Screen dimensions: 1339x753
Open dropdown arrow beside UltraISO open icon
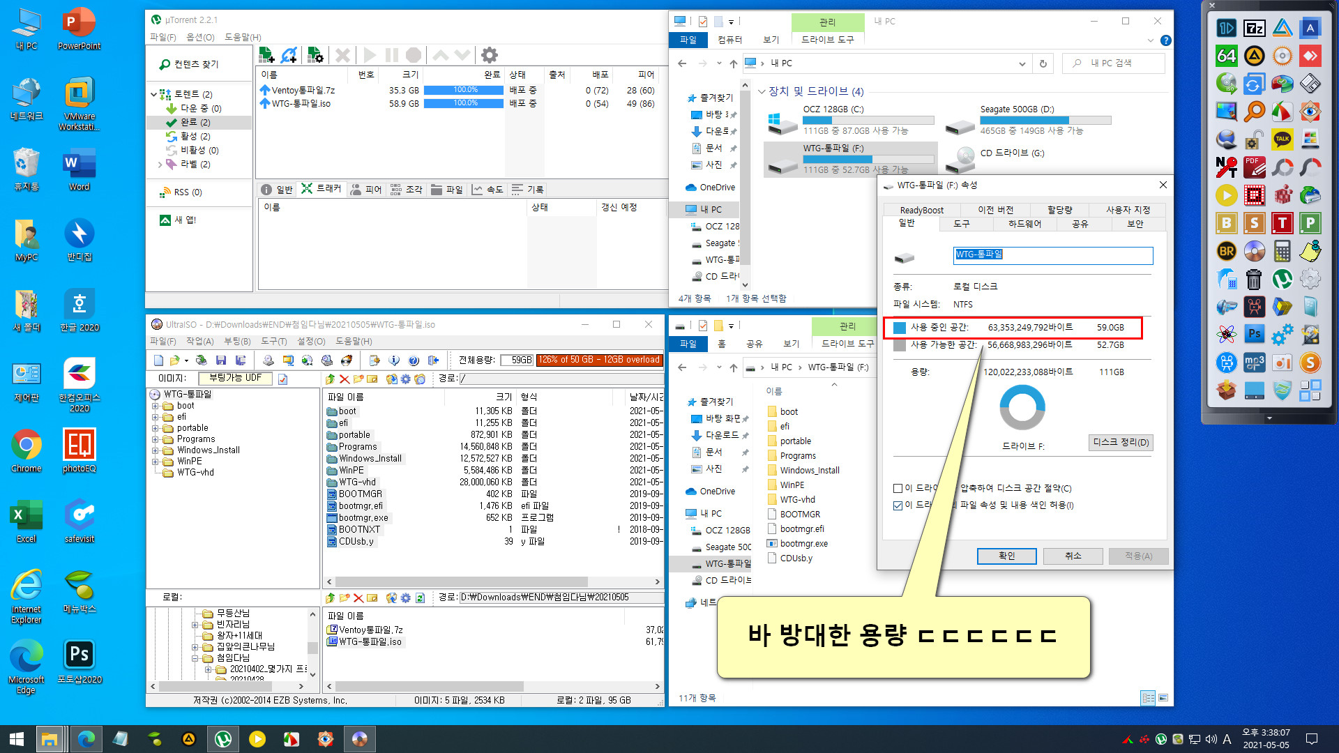(x=186, y=360)
